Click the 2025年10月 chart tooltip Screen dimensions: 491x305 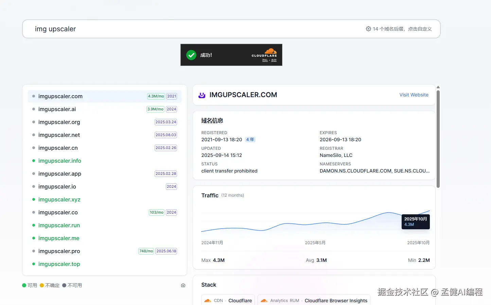(416, 221)
